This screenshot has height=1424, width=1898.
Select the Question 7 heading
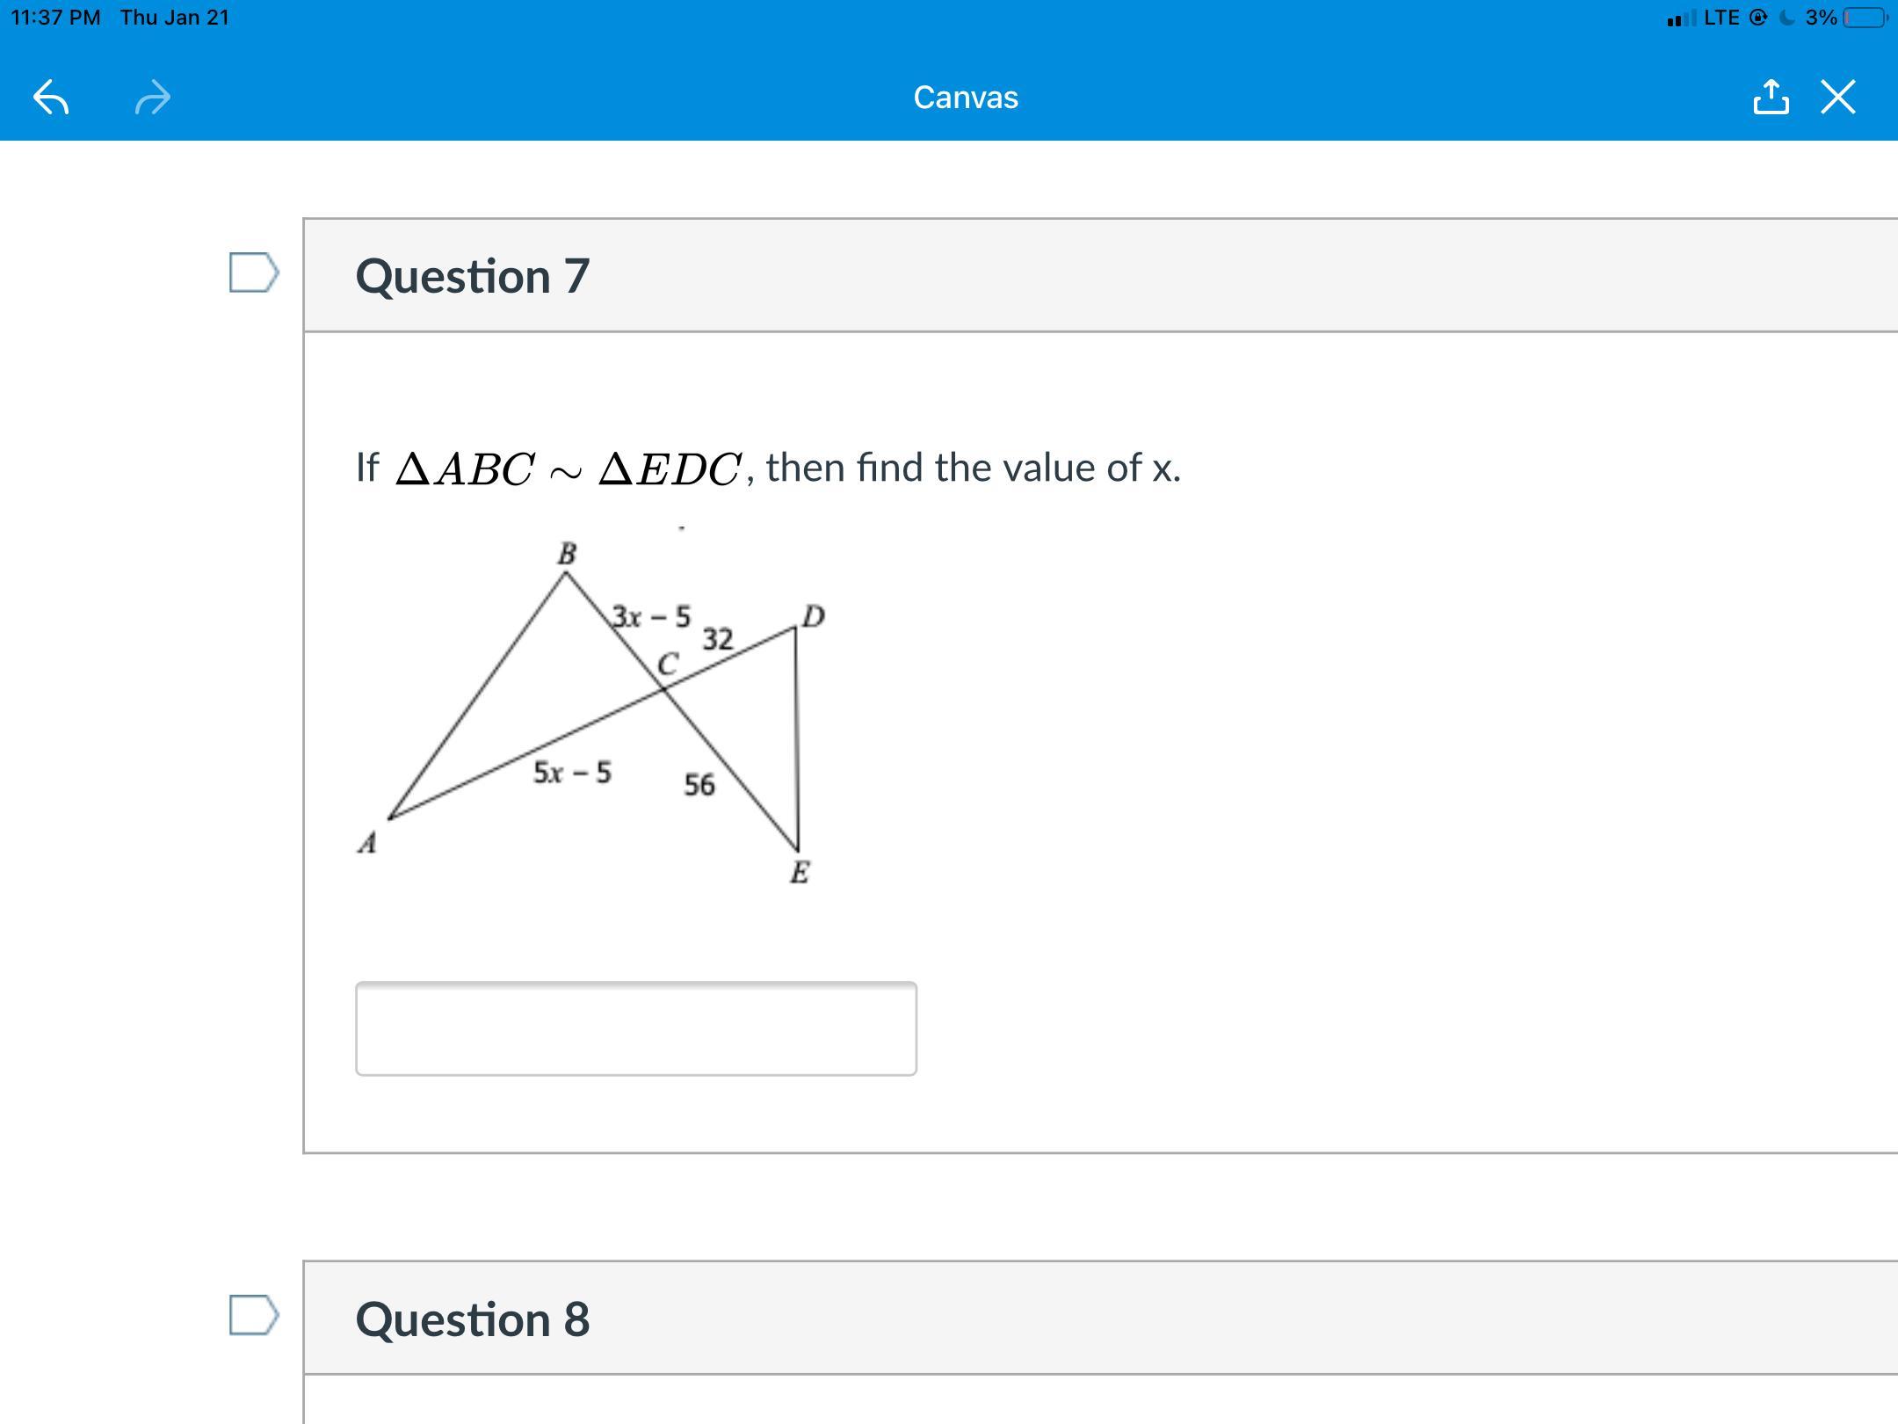pyautogui.click(x=473, y=276)
